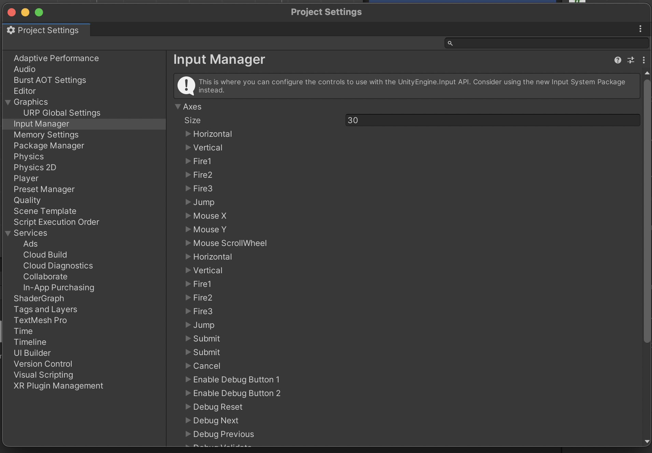The image size is (652, 453).
Task: Expand Enable Debug Button 2 axis
Action: coord(188,393)
